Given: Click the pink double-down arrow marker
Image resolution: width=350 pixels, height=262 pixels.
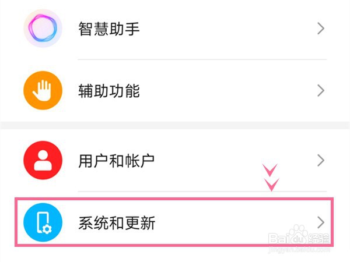Looking at the screenshot, I should 271,178.
